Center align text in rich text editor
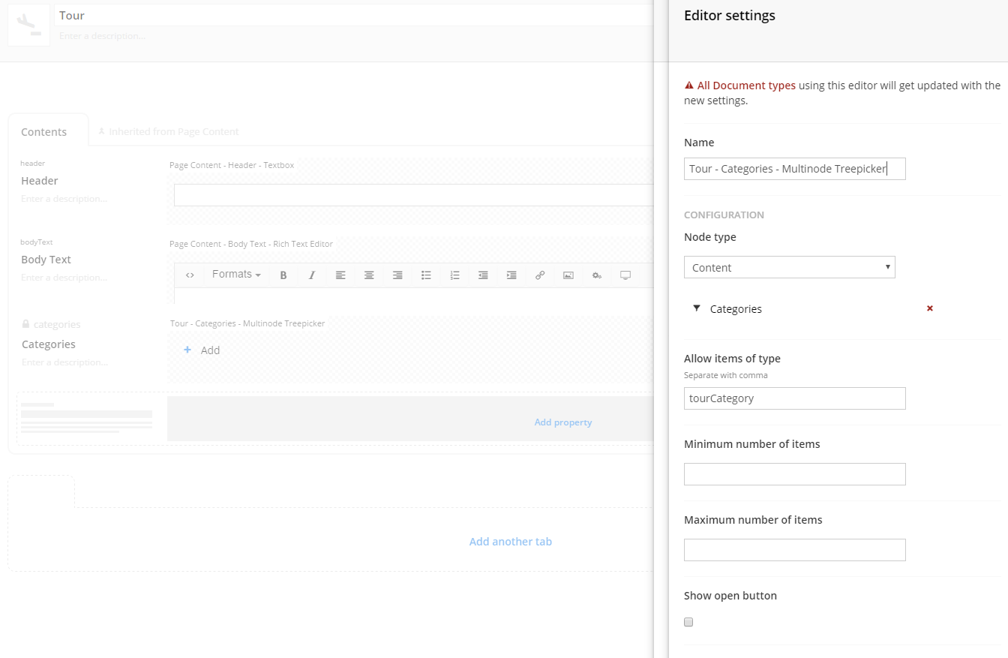Image resolution: width=1008 pixels, height=658 pixels. 369,275
